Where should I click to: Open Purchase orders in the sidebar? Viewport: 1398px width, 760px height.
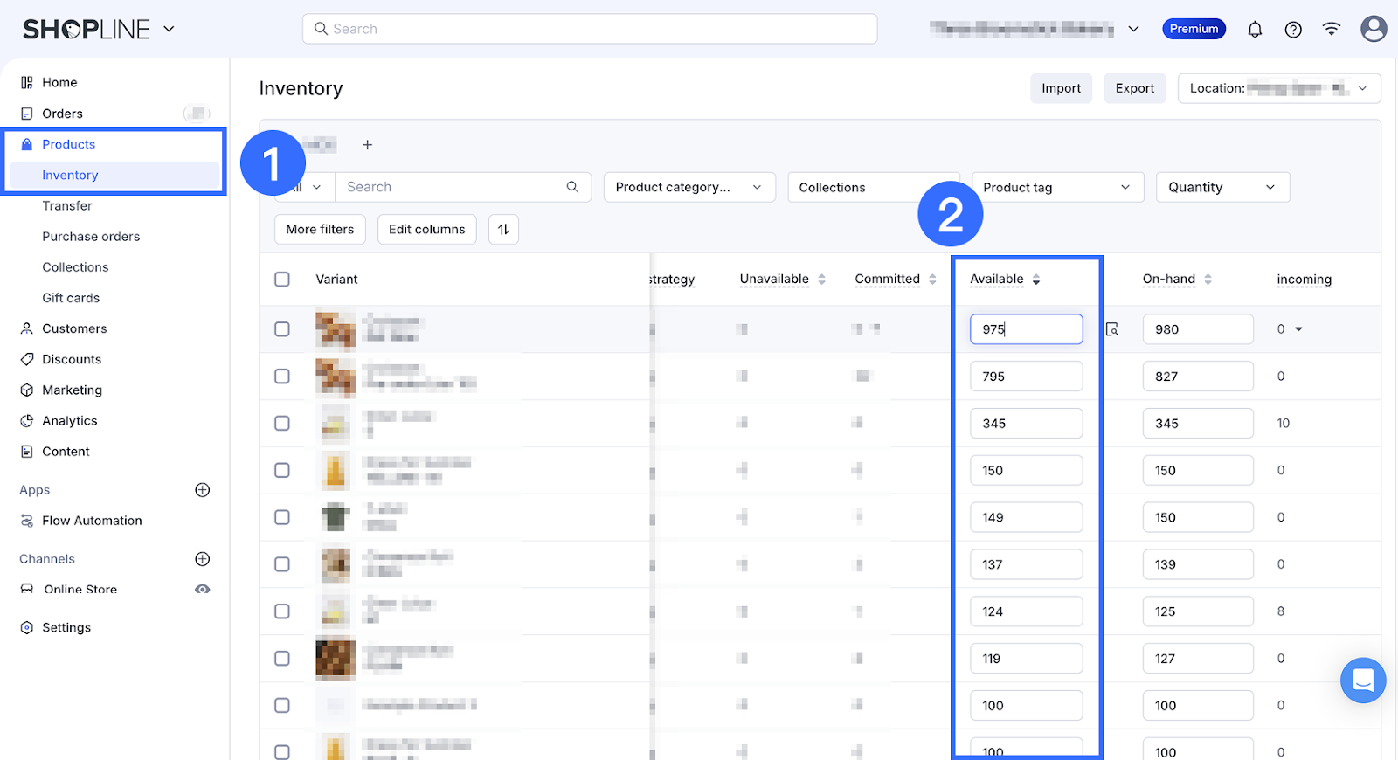click(x=91, y=237)
